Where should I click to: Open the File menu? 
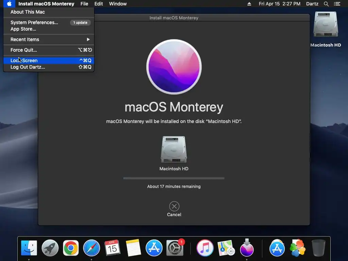(x=84, y=4)
